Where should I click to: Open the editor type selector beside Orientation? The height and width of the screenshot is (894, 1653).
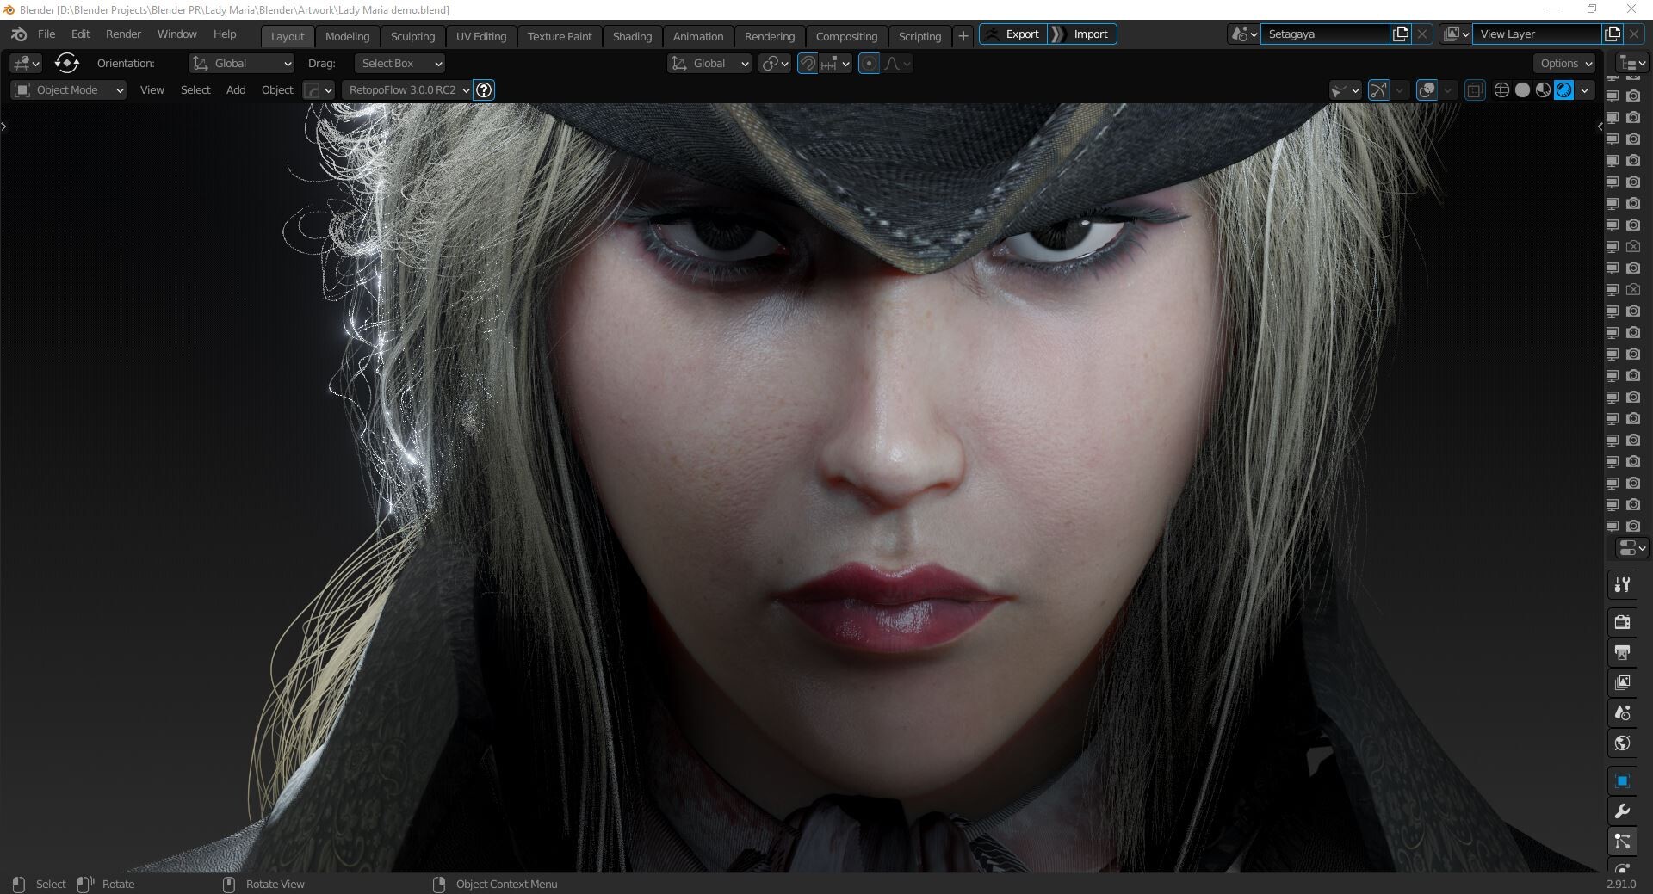(26, 64)
